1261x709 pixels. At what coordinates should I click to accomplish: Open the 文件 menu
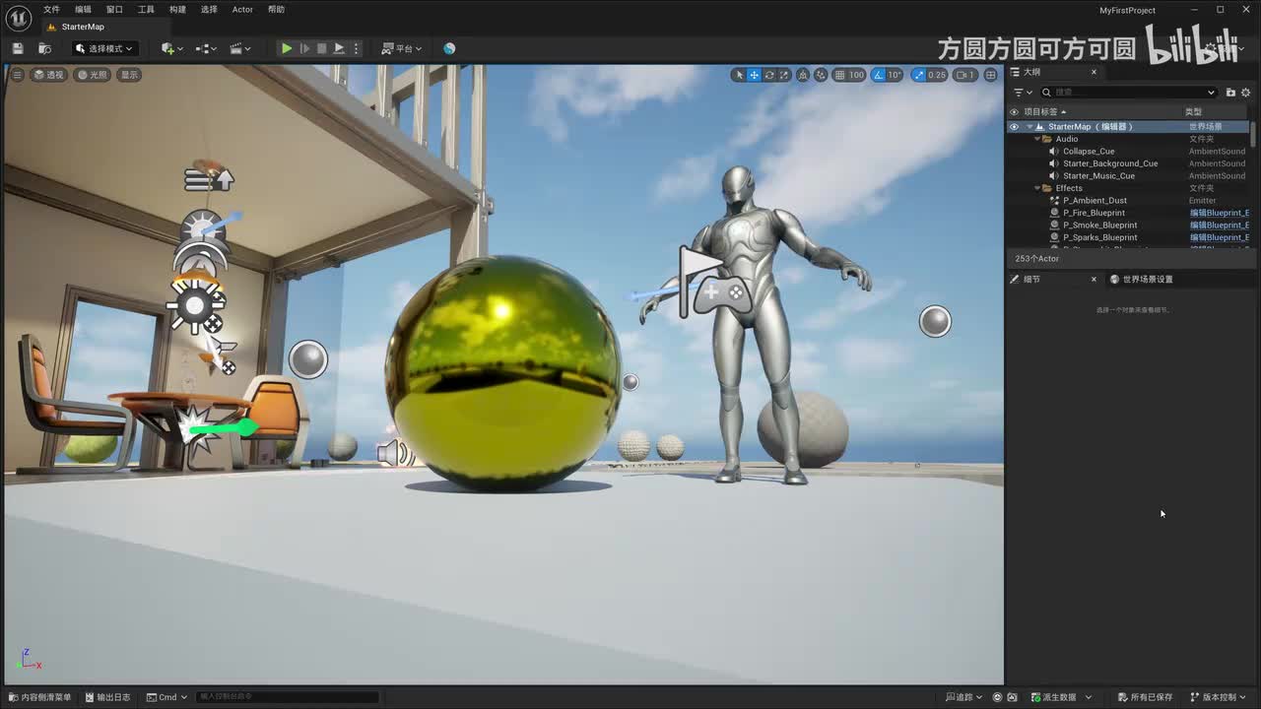pyautogui.click(x=51, y=10)
